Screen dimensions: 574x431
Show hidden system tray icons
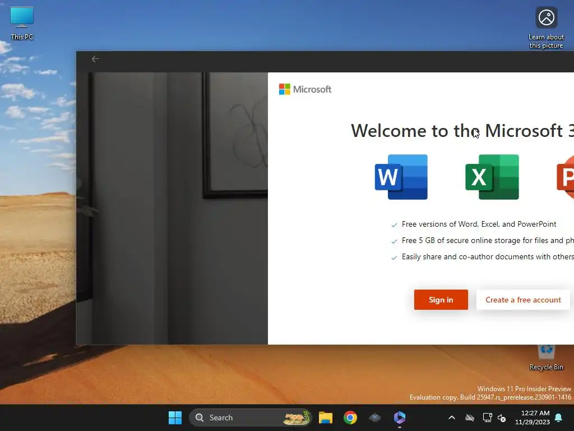coord(452,418)
